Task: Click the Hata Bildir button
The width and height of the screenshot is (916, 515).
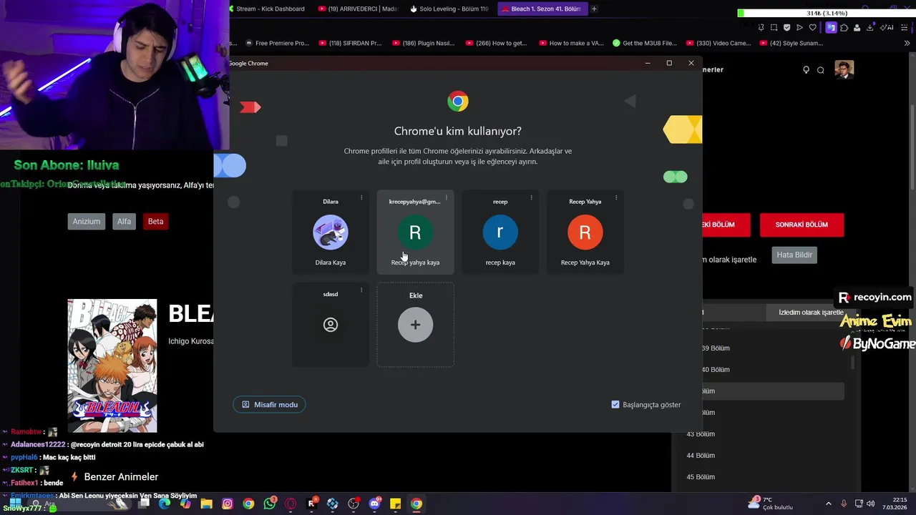Action: click(x=794, y=255)
